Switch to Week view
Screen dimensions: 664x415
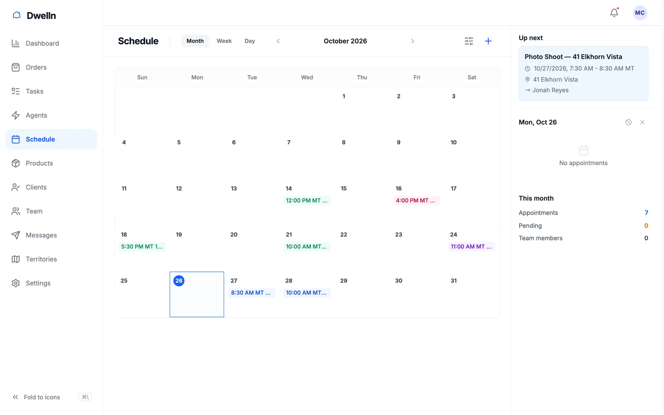pyautogui.click(x=224, y=41)
